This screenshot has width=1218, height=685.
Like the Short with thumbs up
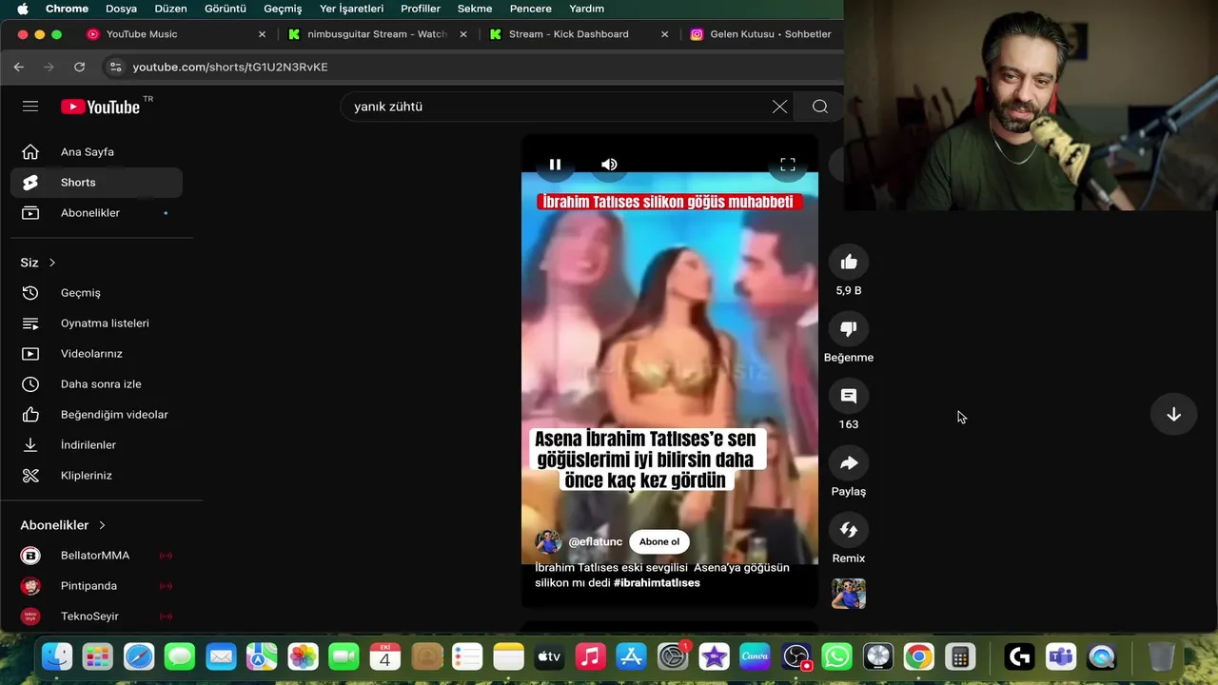tap(849, 263)
